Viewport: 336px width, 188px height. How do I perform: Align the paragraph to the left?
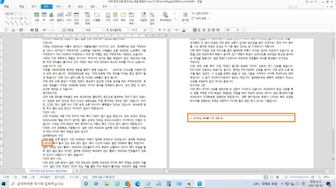[x=199, y=30]
